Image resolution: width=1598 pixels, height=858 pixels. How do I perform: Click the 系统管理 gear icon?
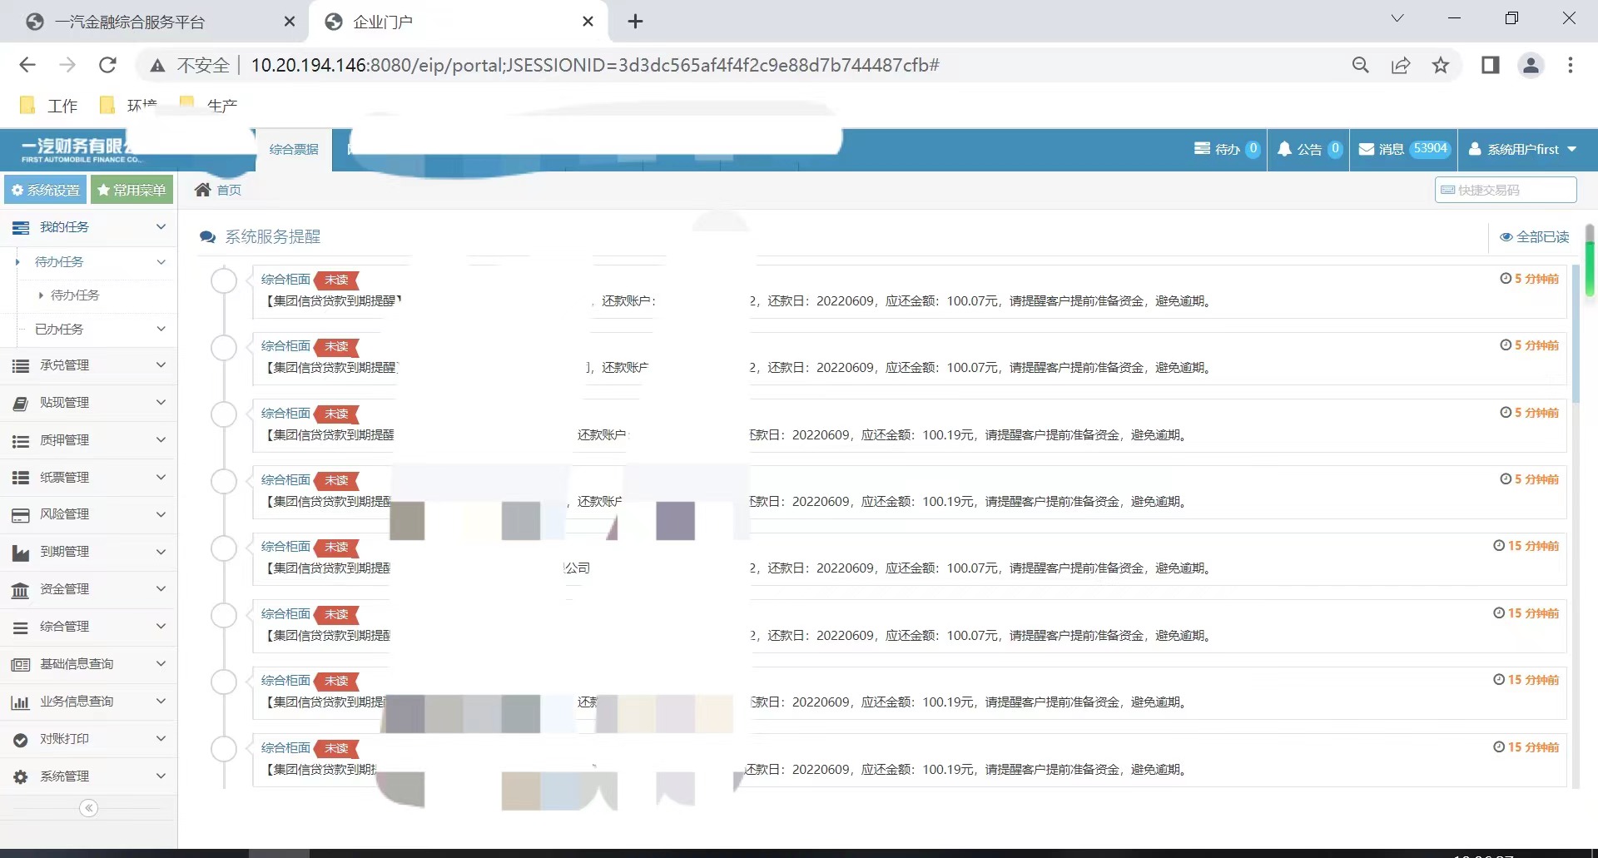pyautogui.click(x=21, y=777)
